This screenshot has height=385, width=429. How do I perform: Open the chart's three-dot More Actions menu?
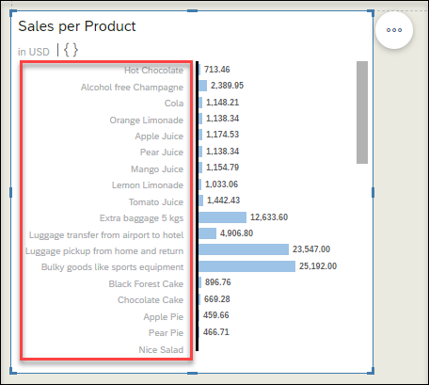pyautogui.click(x=394, y=30)
